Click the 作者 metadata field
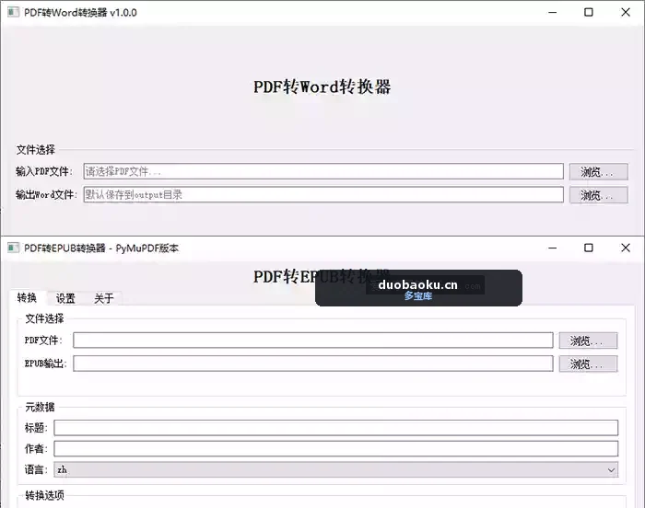The width and height of the screenshot is (645, 508). point(335,448)
